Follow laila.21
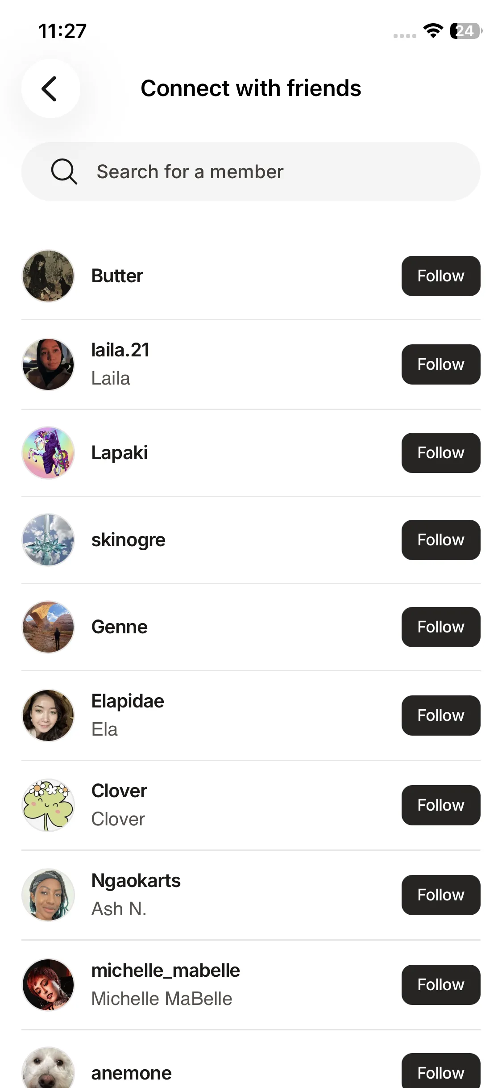The image size is (502, 1088). (x=440, y=364)
